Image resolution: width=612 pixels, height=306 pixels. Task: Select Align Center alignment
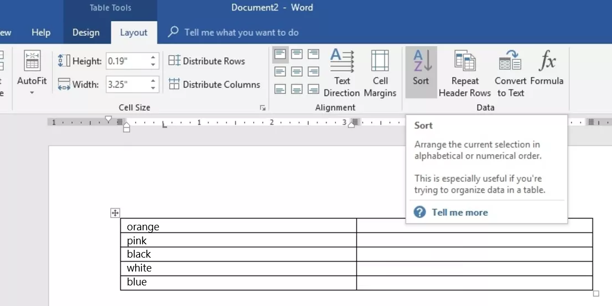pos(297,71)
